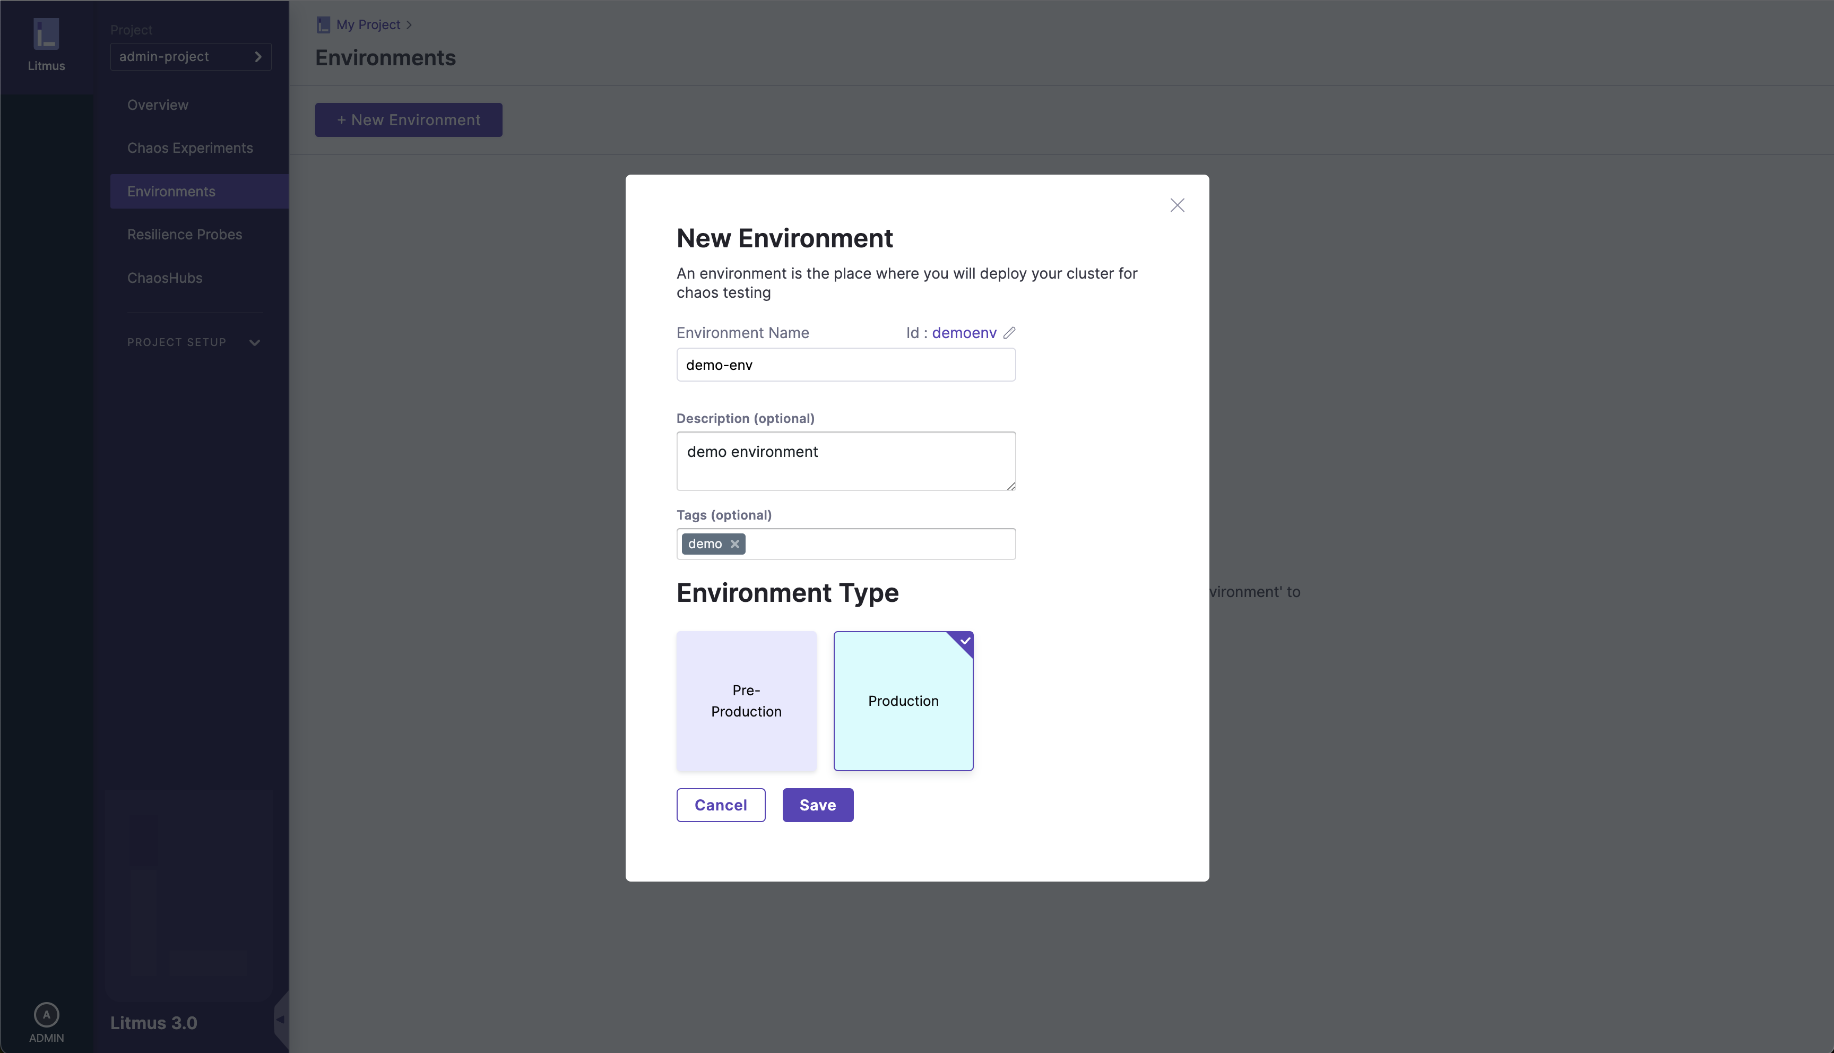Go to Chaos Experiments

point(190,148)
